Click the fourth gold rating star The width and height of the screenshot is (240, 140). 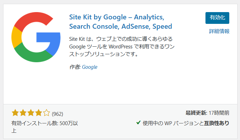pyautogui.click(x=38, y=113)
